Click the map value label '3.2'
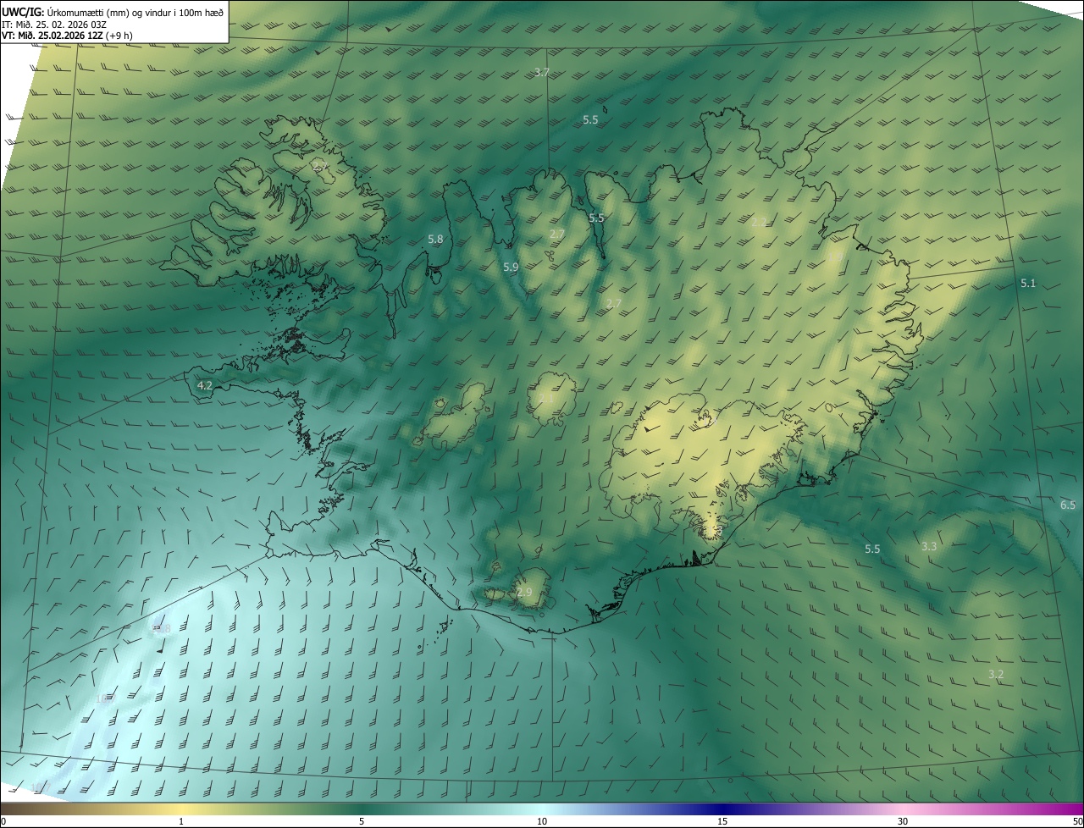 point(996,675)
